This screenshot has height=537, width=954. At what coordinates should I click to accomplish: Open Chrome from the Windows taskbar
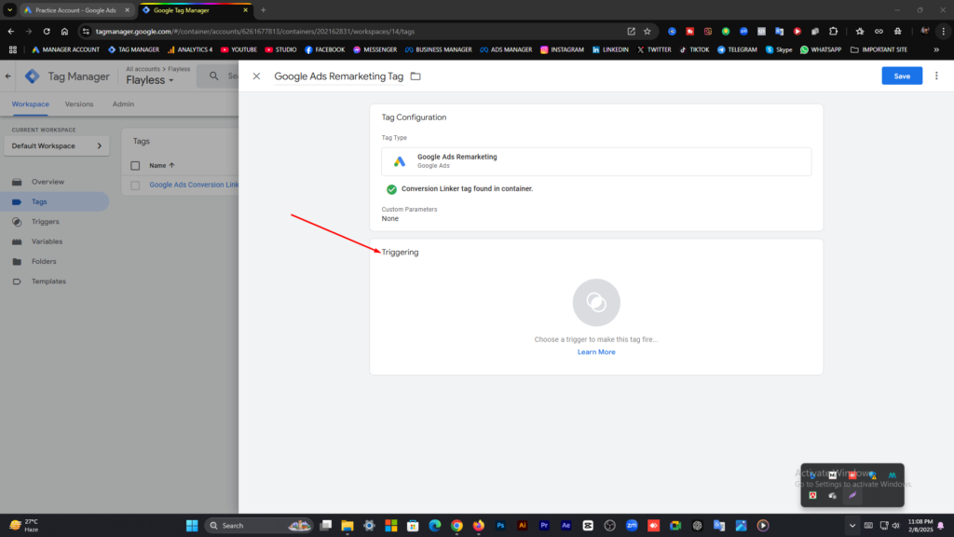click(457, 526)
